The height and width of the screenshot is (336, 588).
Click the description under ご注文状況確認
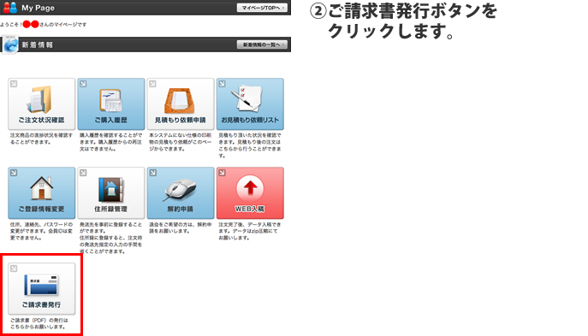[41, 139]
